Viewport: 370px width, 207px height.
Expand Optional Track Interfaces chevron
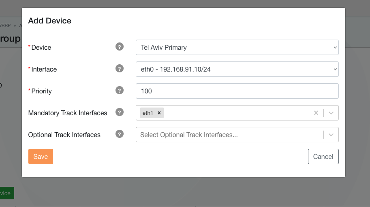click(x=331, y=135)
